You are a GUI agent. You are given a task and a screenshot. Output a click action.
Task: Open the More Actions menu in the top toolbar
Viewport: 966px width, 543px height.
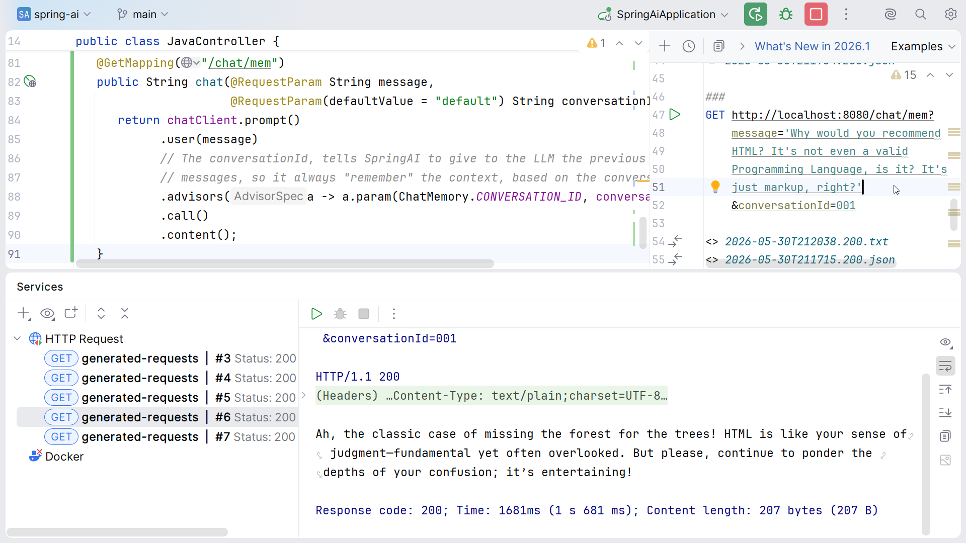(846, 14)
